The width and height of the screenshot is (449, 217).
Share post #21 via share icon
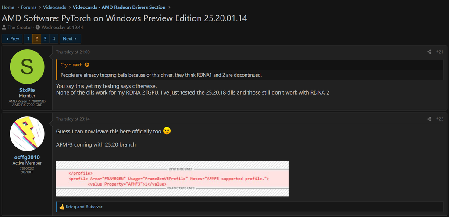pos(429,52)
